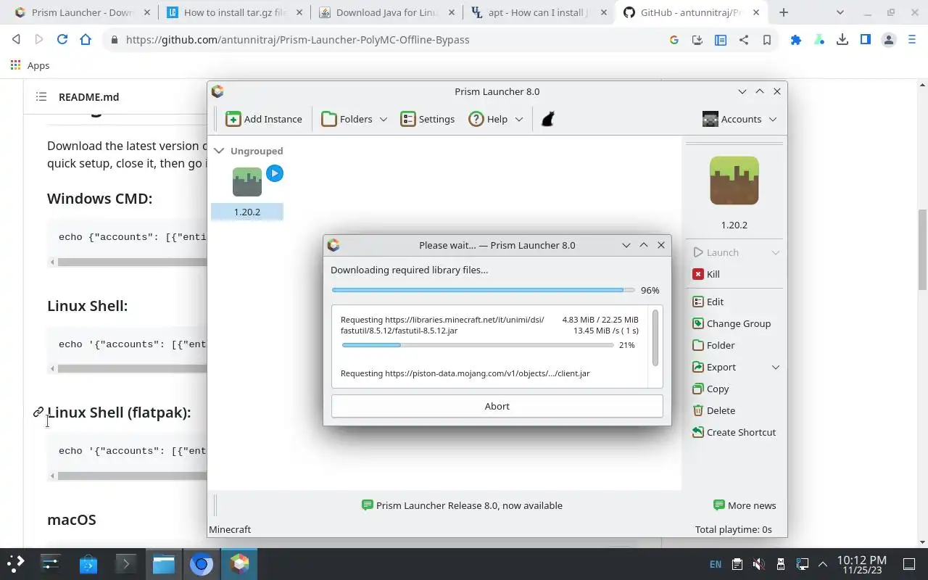Screen dimensions: 928x580
Task: Click Create Shortcut option
Action: point(733,432)
